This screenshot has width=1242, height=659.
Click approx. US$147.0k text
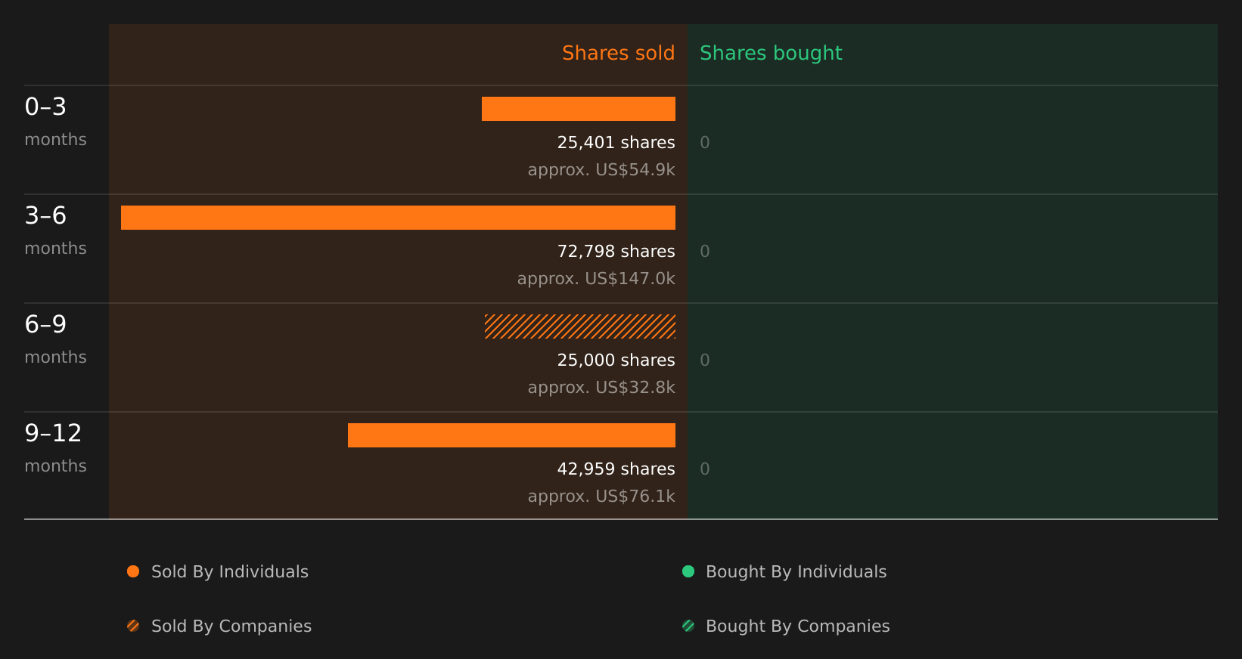point(596,279)
